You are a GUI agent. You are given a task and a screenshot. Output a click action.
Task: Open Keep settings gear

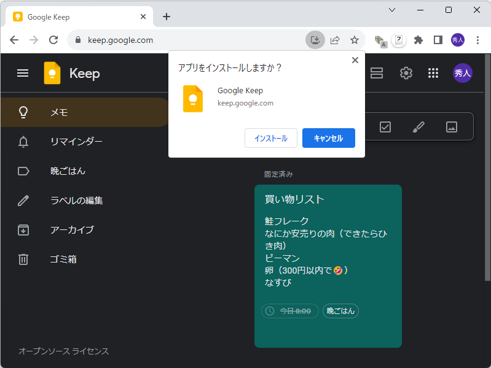(x=406, y=73)
